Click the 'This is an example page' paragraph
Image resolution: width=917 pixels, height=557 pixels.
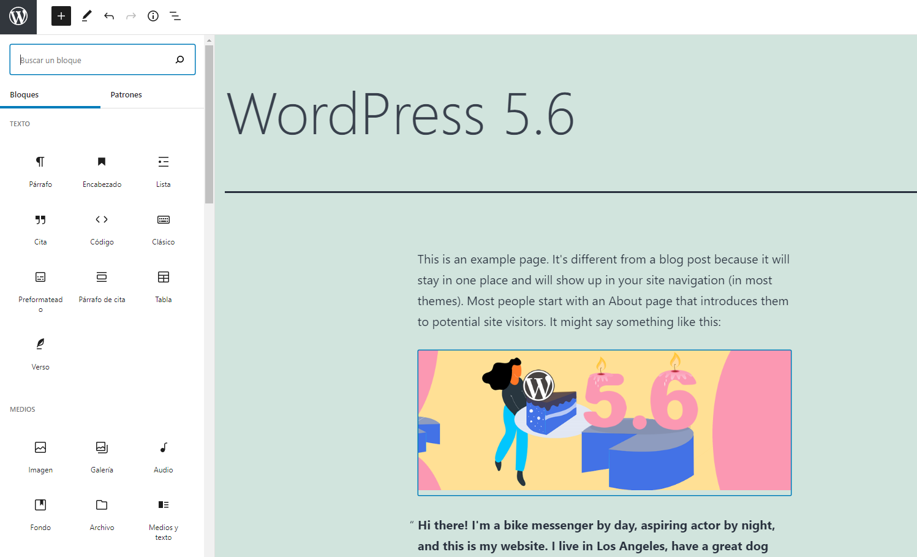(604, 290)
